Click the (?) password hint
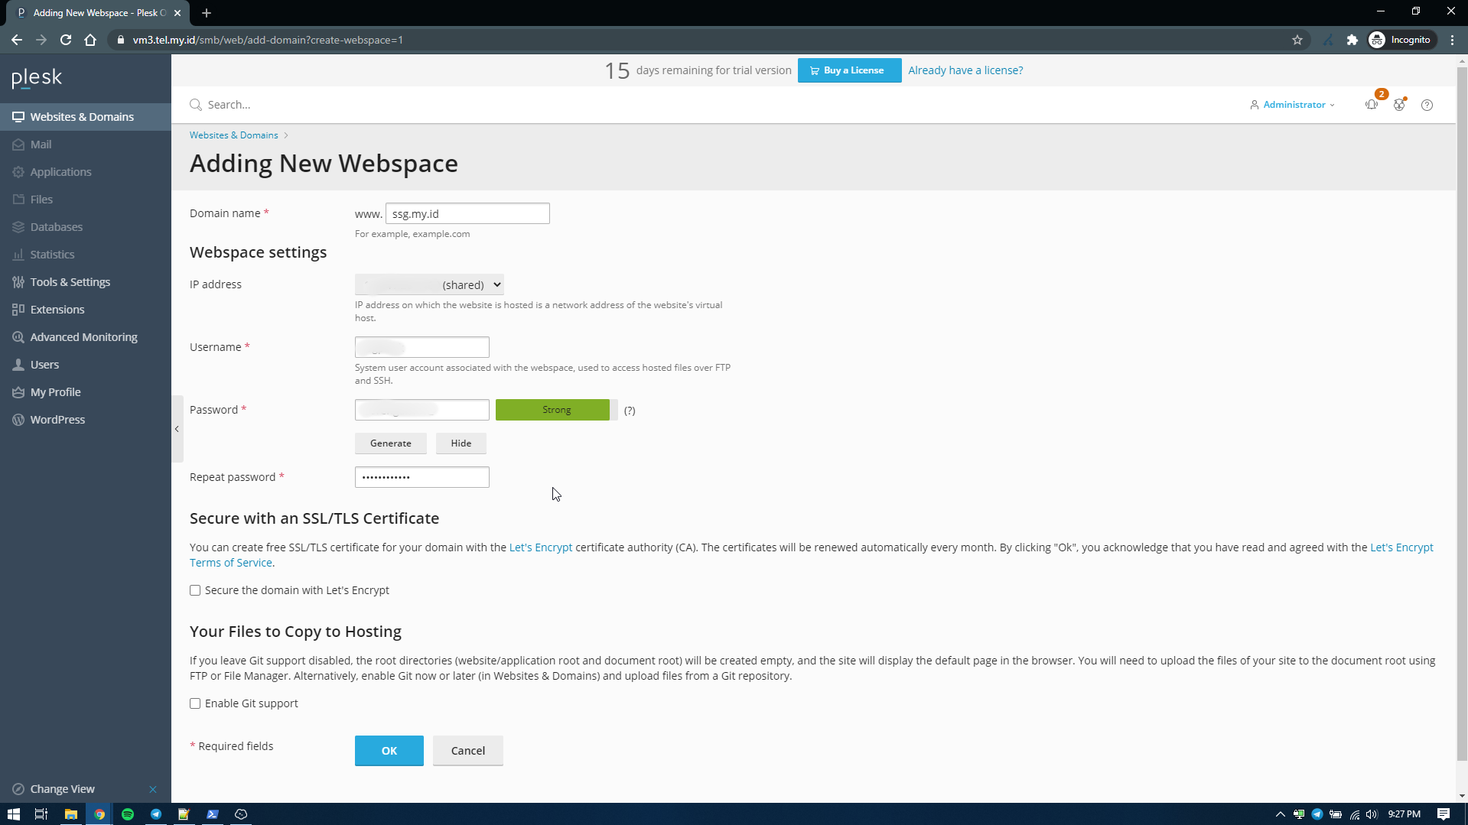The height and width of the screenshot is (825, 1468). pos(630,411)
